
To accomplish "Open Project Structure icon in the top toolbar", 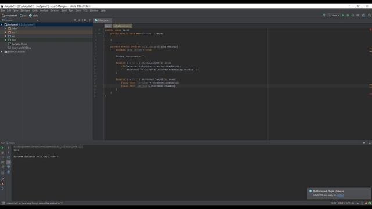I will [x=363, y=15].
